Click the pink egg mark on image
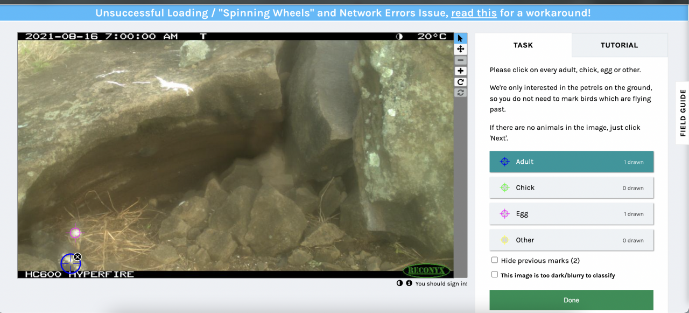 [75, 233]
